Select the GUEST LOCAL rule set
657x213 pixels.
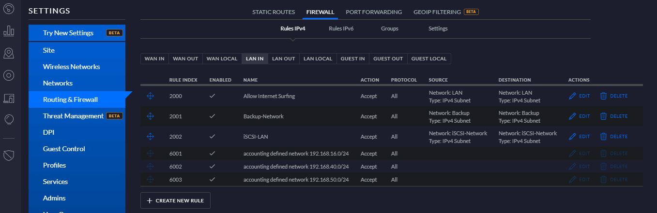[x=429, y=59]
